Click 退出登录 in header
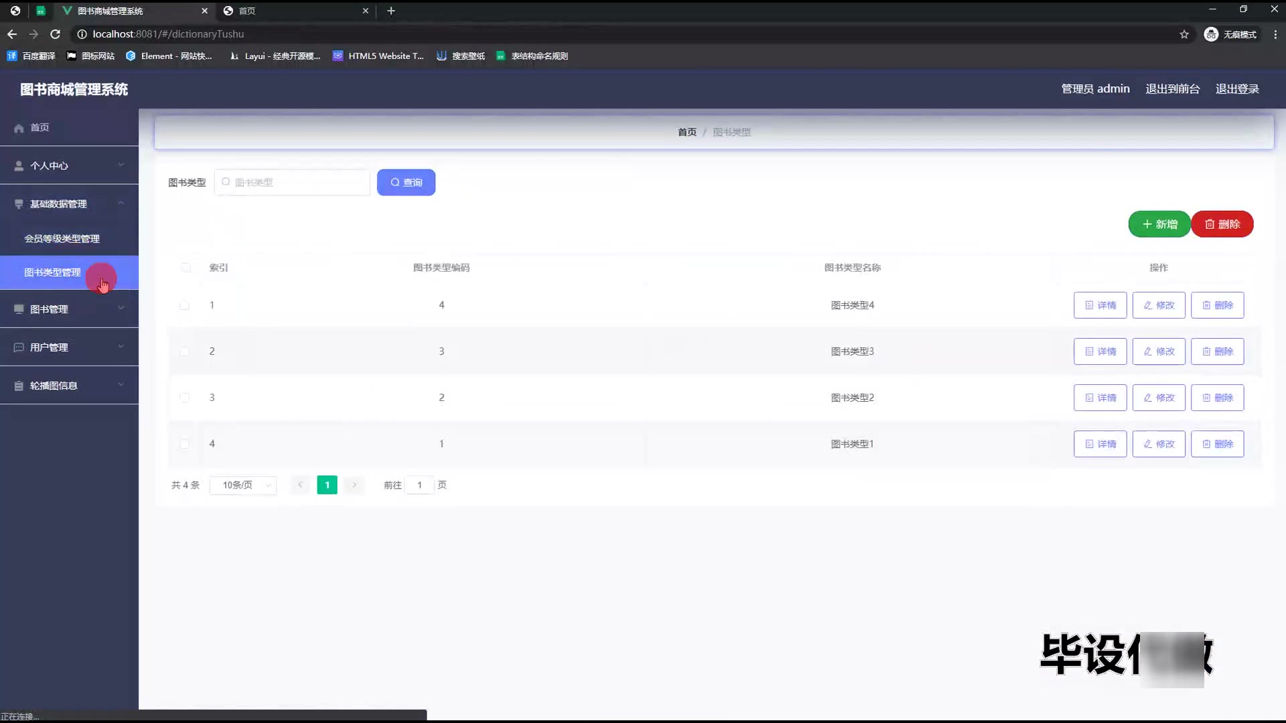The width and height of the screenshot is (1286, 723). click(x=1237, y=89)
